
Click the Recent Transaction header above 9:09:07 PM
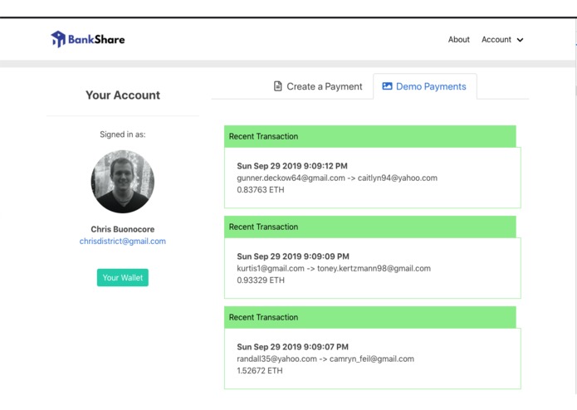[x=370, y=317]
